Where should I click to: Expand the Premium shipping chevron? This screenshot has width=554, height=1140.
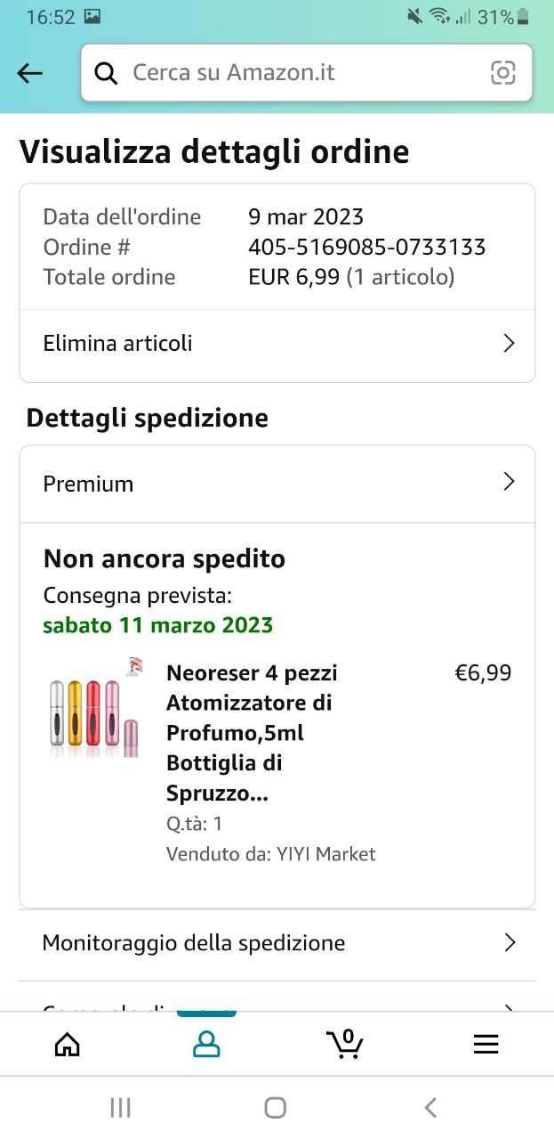point(509,482)
